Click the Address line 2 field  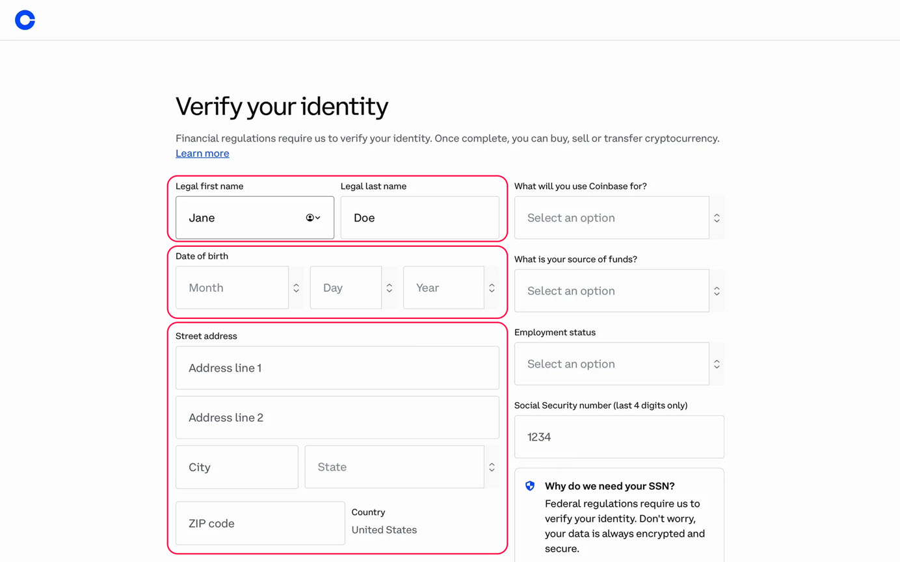click(x=337, y=417)
